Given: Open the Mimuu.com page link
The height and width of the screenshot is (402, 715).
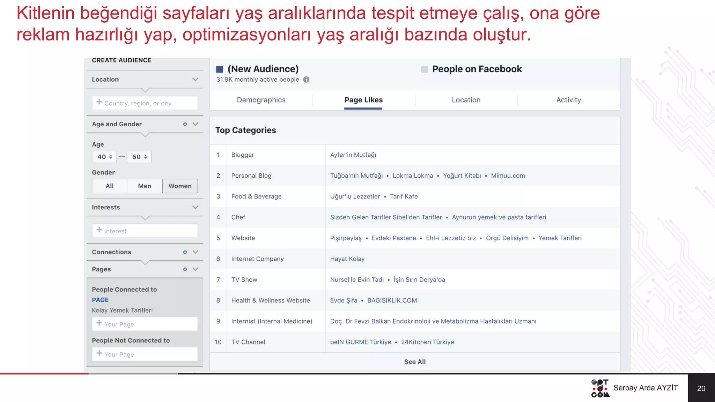Looking at the screenshot, I should 508,176.
